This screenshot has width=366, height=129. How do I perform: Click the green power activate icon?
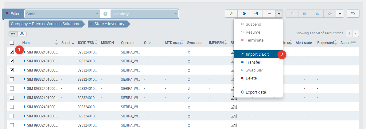coord(231,14)
